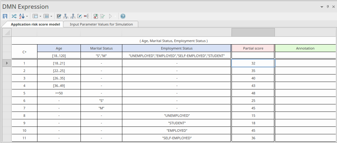Switch to Input Parameter Values for Simulation tab
This screenshot has width=337, height=143.
tap(101, 24)
